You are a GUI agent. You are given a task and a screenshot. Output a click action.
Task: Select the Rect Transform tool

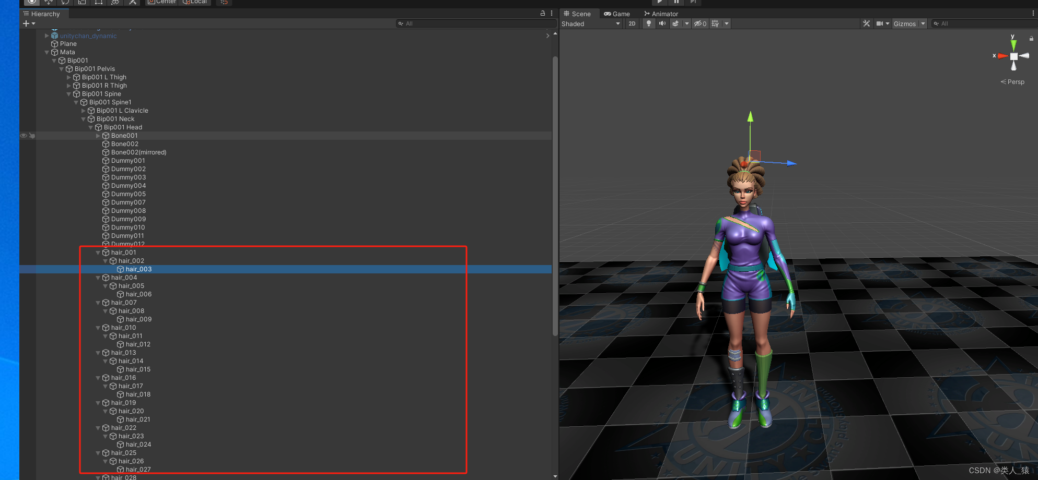(x=98, y=2)
